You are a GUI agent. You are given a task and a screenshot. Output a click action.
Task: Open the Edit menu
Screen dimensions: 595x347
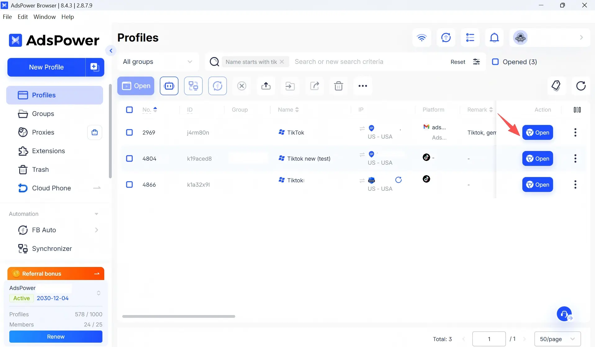[23, 17]
